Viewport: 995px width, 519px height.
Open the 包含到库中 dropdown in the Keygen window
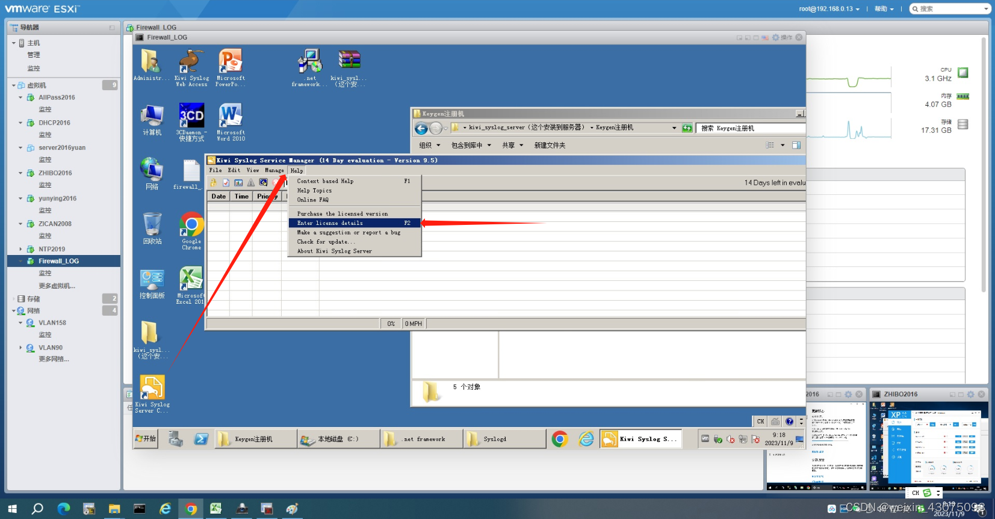(x=471, y=146)
